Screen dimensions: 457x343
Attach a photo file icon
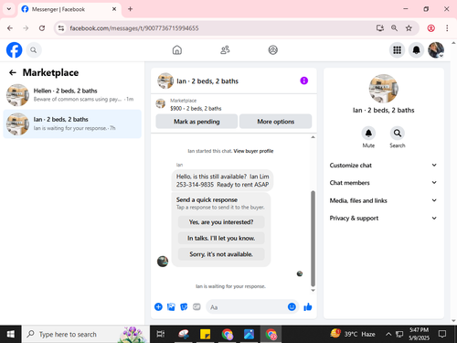(x=171, y=306)
